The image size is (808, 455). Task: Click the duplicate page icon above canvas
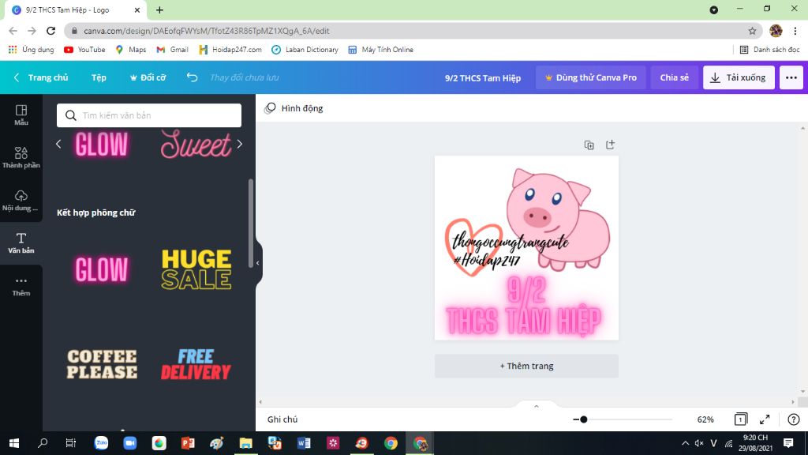589,145
